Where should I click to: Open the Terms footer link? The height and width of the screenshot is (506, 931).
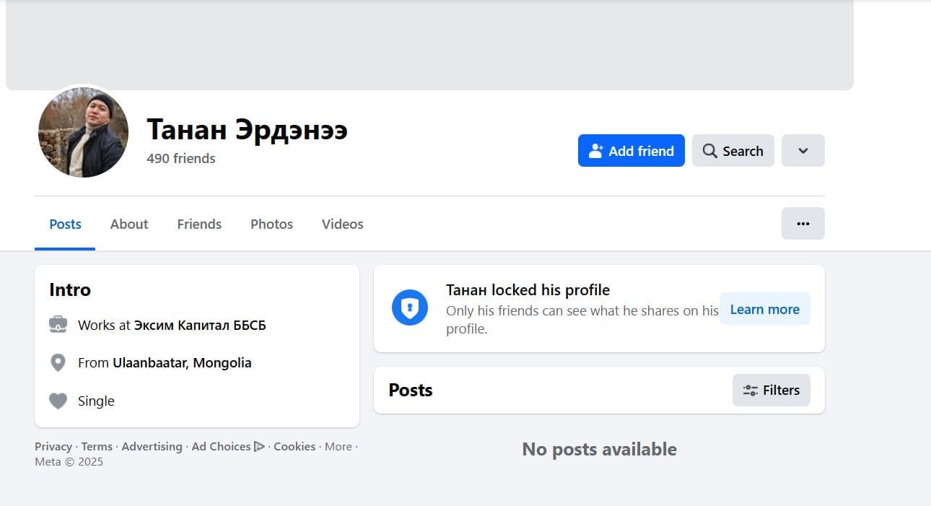coord(97,446)
